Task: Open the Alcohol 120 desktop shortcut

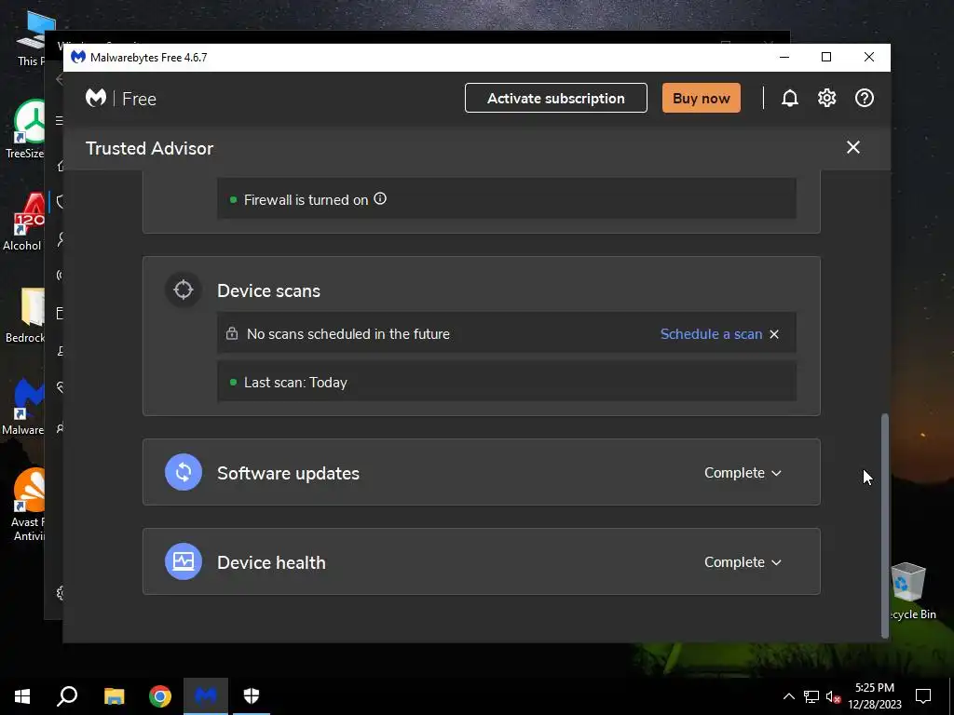Action: point(24,222)
